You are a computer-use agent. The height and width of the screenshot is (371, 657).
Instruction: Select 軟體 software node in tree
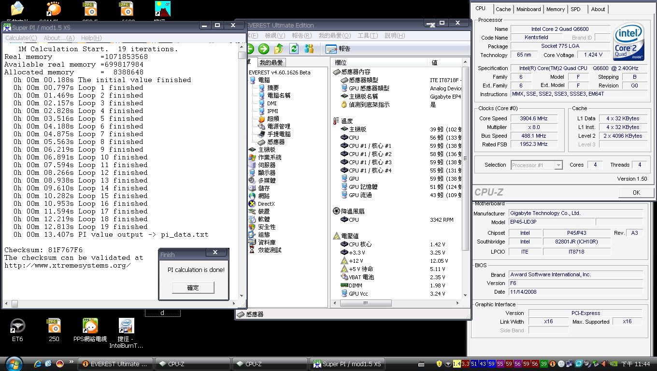[x=264, y=219]
